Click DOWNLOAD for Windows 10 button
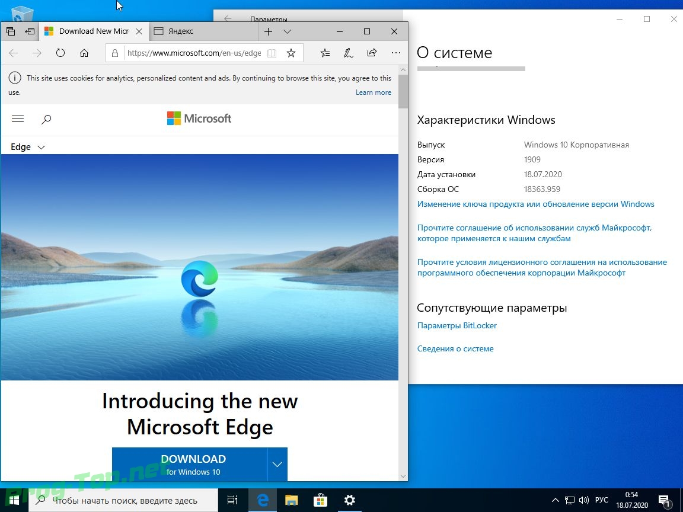This screenshot has width=683, height=512. pos(190,465)
